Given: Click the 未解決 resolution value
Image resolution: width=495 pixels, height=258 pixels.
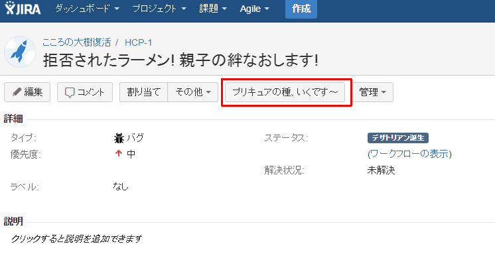Looking at the screenshot, I should (381, 170).
